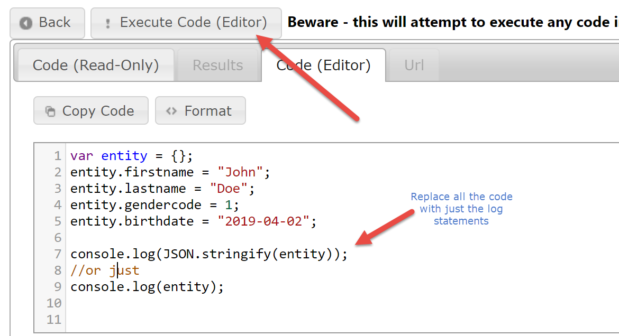This screenshot has height=336, width=619.
Task: Click the "2019-04-02" birthdate string
Action: tap(263, 221)
